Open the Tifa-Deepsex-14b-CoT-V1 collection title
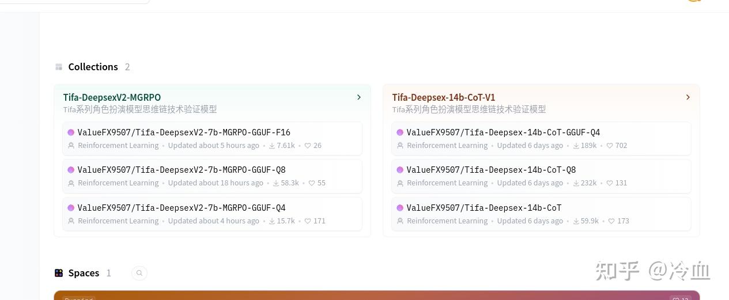Image resolution: width=729 pixels, height=300 pixels. pyautogui.click(x=444, y=97)
